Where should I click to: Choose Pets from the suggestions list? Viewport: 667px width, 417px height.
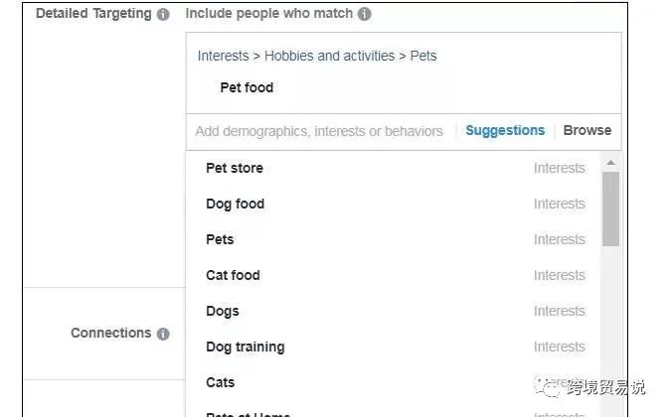click(220, 239)
